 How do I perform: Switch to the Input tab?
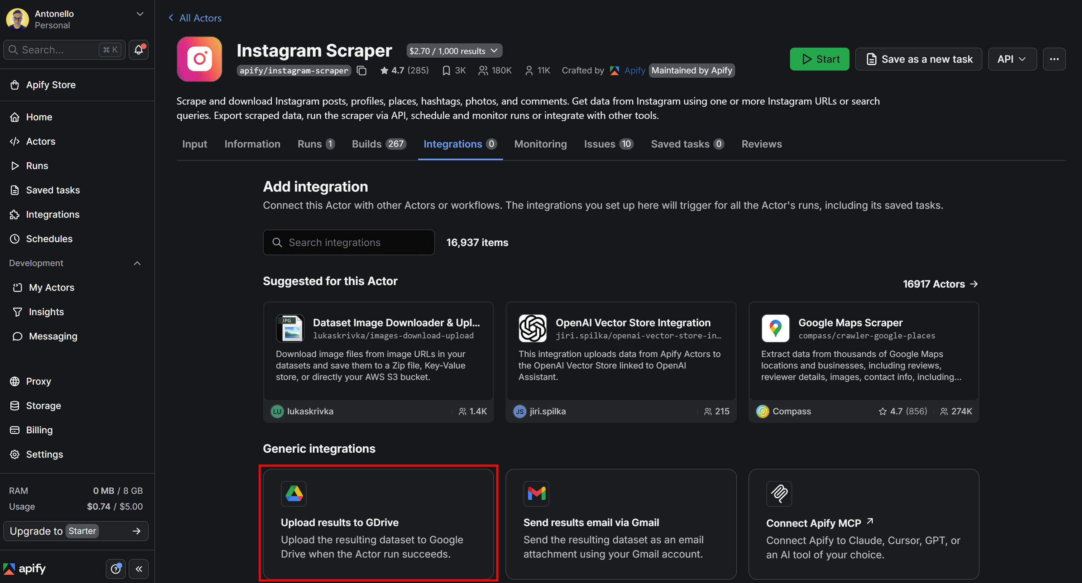(195, 144)
